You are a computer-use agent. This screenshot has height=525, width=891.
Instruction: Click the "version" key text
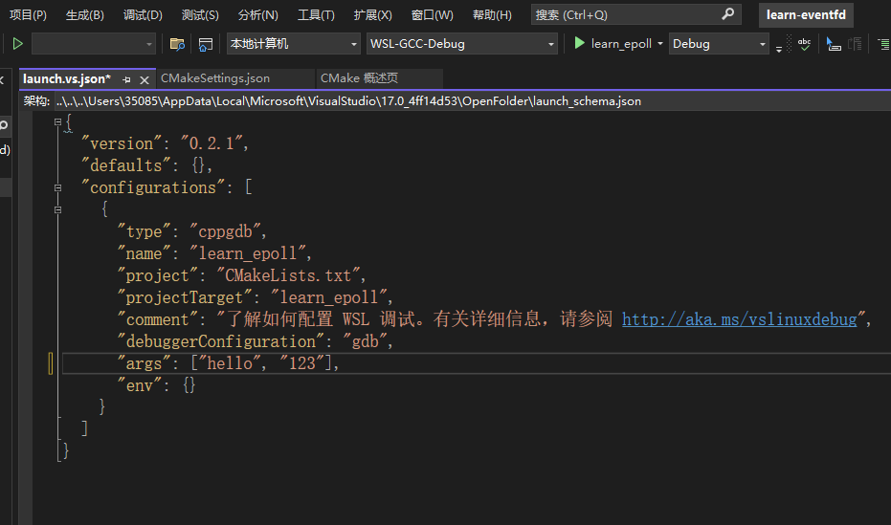pyautogui.click(x=122, y=143)
